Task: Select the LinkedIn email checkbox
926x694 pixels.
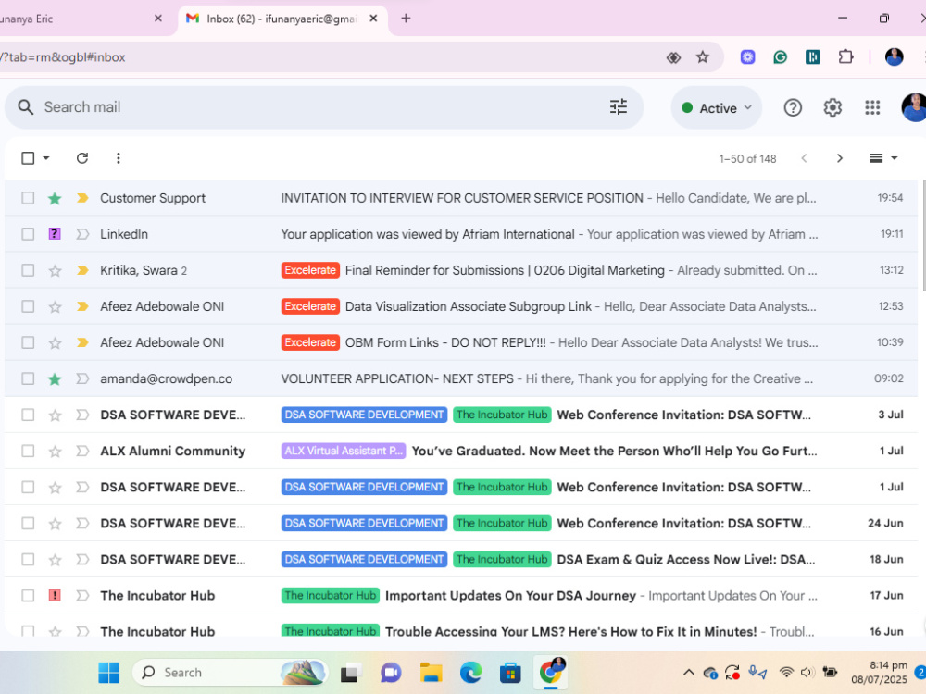Action: [x=28, y=234]
